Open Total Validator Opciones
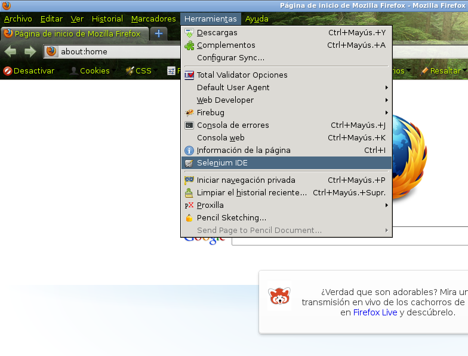 287,75
